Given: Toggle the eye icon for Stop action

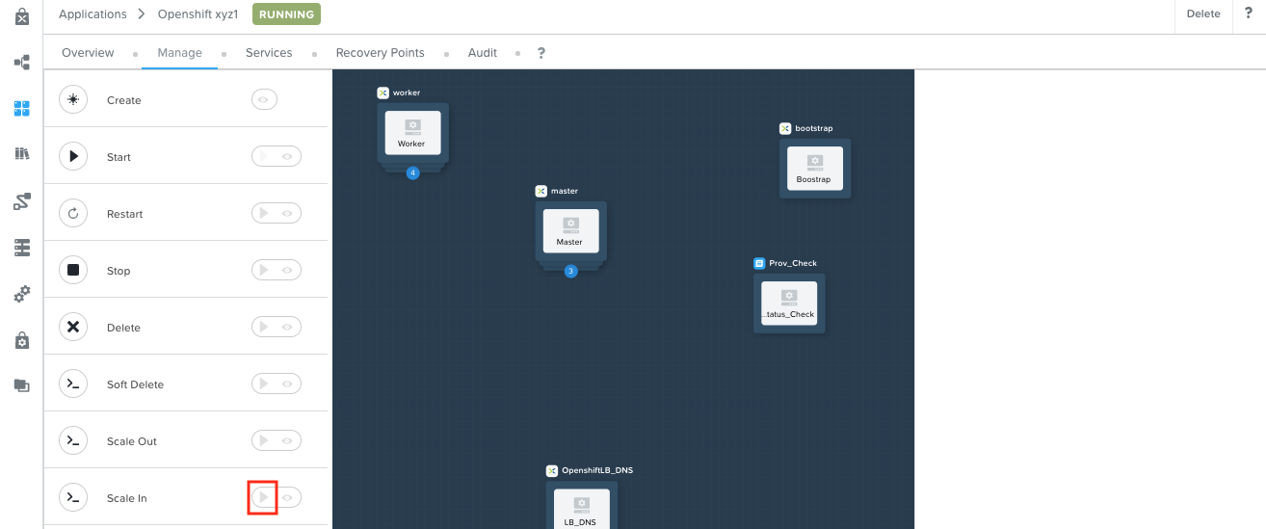Looking at the screenshot, I should click(287, 271).
